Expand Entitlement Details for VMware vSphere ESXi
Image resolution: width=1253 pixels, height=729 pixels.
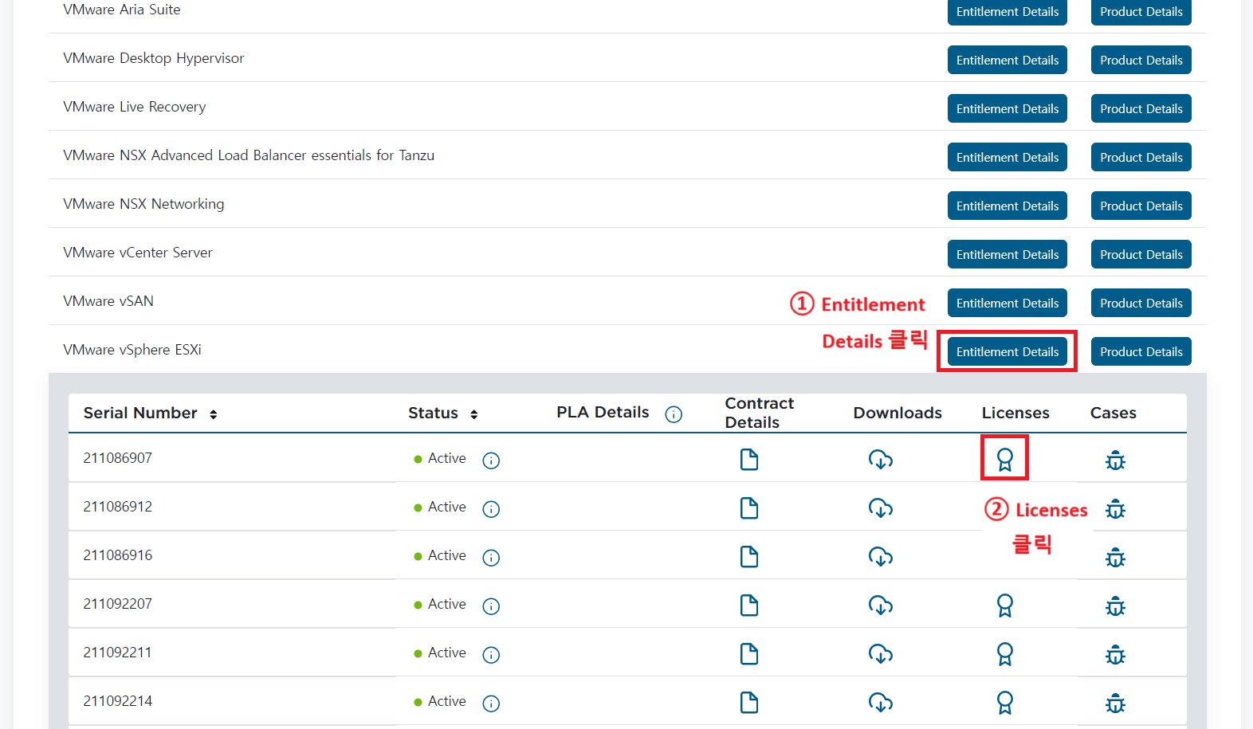[1007, 351]
